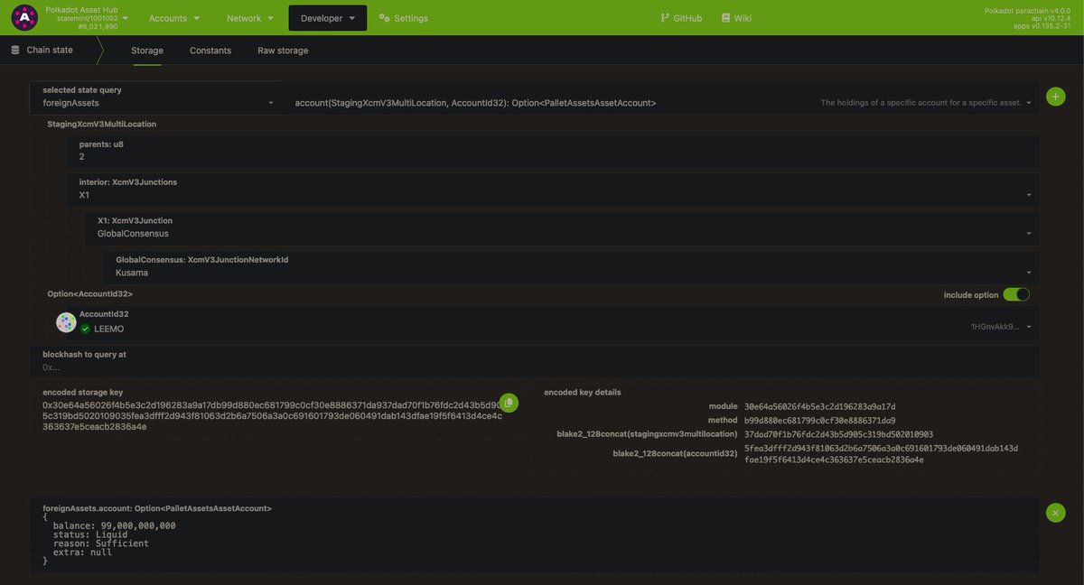The height and width of the screenshot is (585, 1084).
Task: Click the encoded storage key text
Action: pos(273,416)
